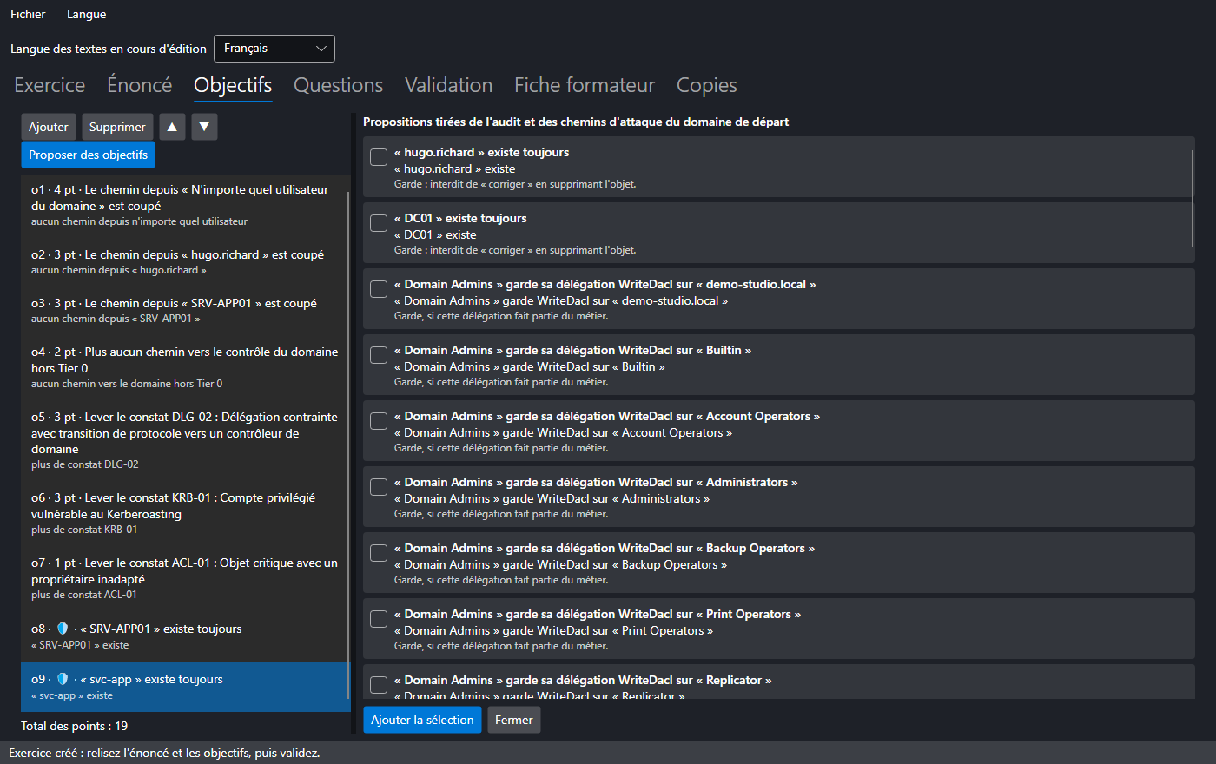The image size is (1216, 764).
Task: Tick the « hugo.richard » existe toujours checkbox
Action: tap(379, 157)
